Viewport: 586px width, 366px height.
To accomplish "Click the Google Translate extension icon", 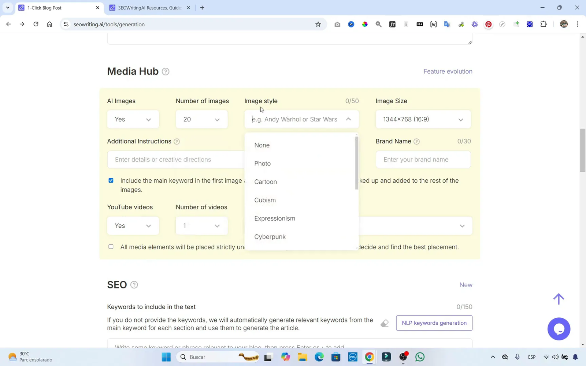I will point(447,24).
